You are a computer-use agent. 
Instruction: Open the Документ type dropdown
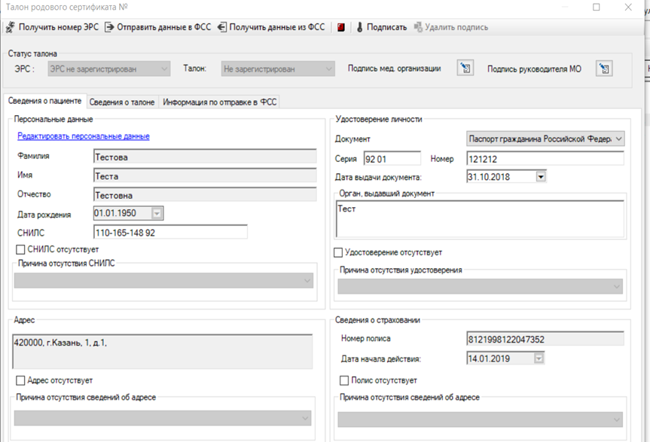coord(545,139)
